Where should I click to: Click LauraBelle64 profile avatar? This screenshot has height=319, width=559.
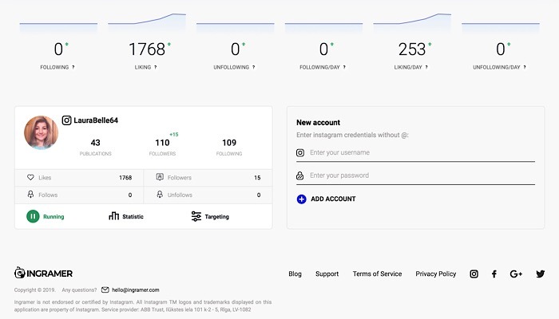(41, 132)
